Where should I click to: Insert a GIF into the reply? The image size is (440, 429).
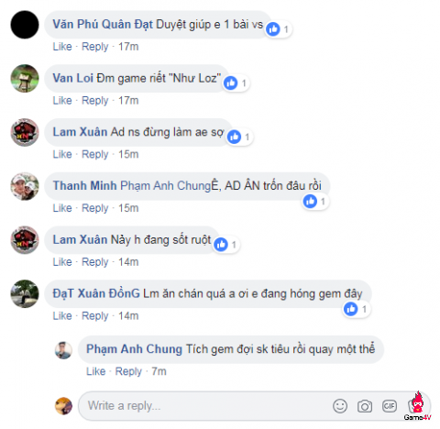pyautogui.click(x=390, y=406)
